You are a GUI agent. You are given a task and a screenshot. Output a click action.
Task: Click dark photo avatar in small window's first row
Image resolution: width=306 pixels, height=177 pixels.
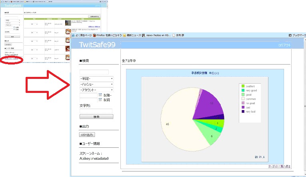coord(68,23)
